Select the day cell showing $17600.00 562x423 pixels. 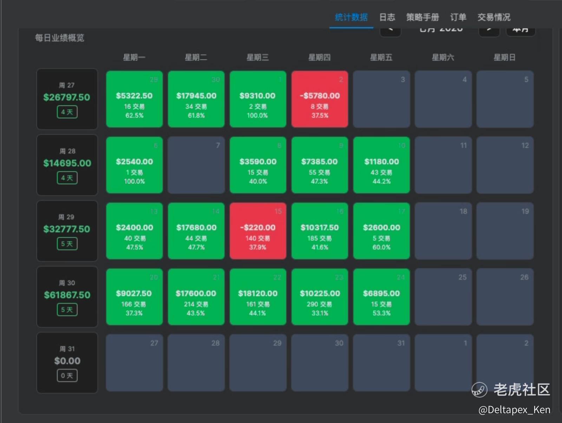(x=196, y=297)
